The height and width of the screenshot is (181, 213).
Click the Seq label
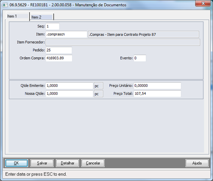click(x=41, y=26)
